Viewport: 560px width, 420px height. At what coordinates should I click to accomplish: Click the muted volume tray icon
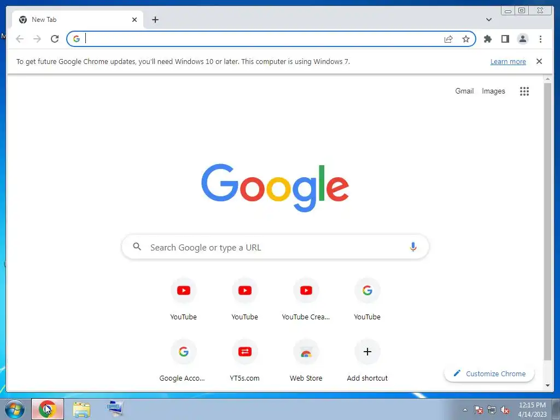pyautogui.click(x=505, y=410)
